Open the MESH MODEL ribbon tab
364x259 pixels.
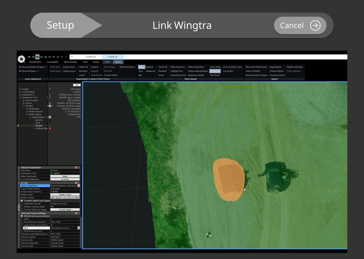pyautogui.click(x=71, y=62)
